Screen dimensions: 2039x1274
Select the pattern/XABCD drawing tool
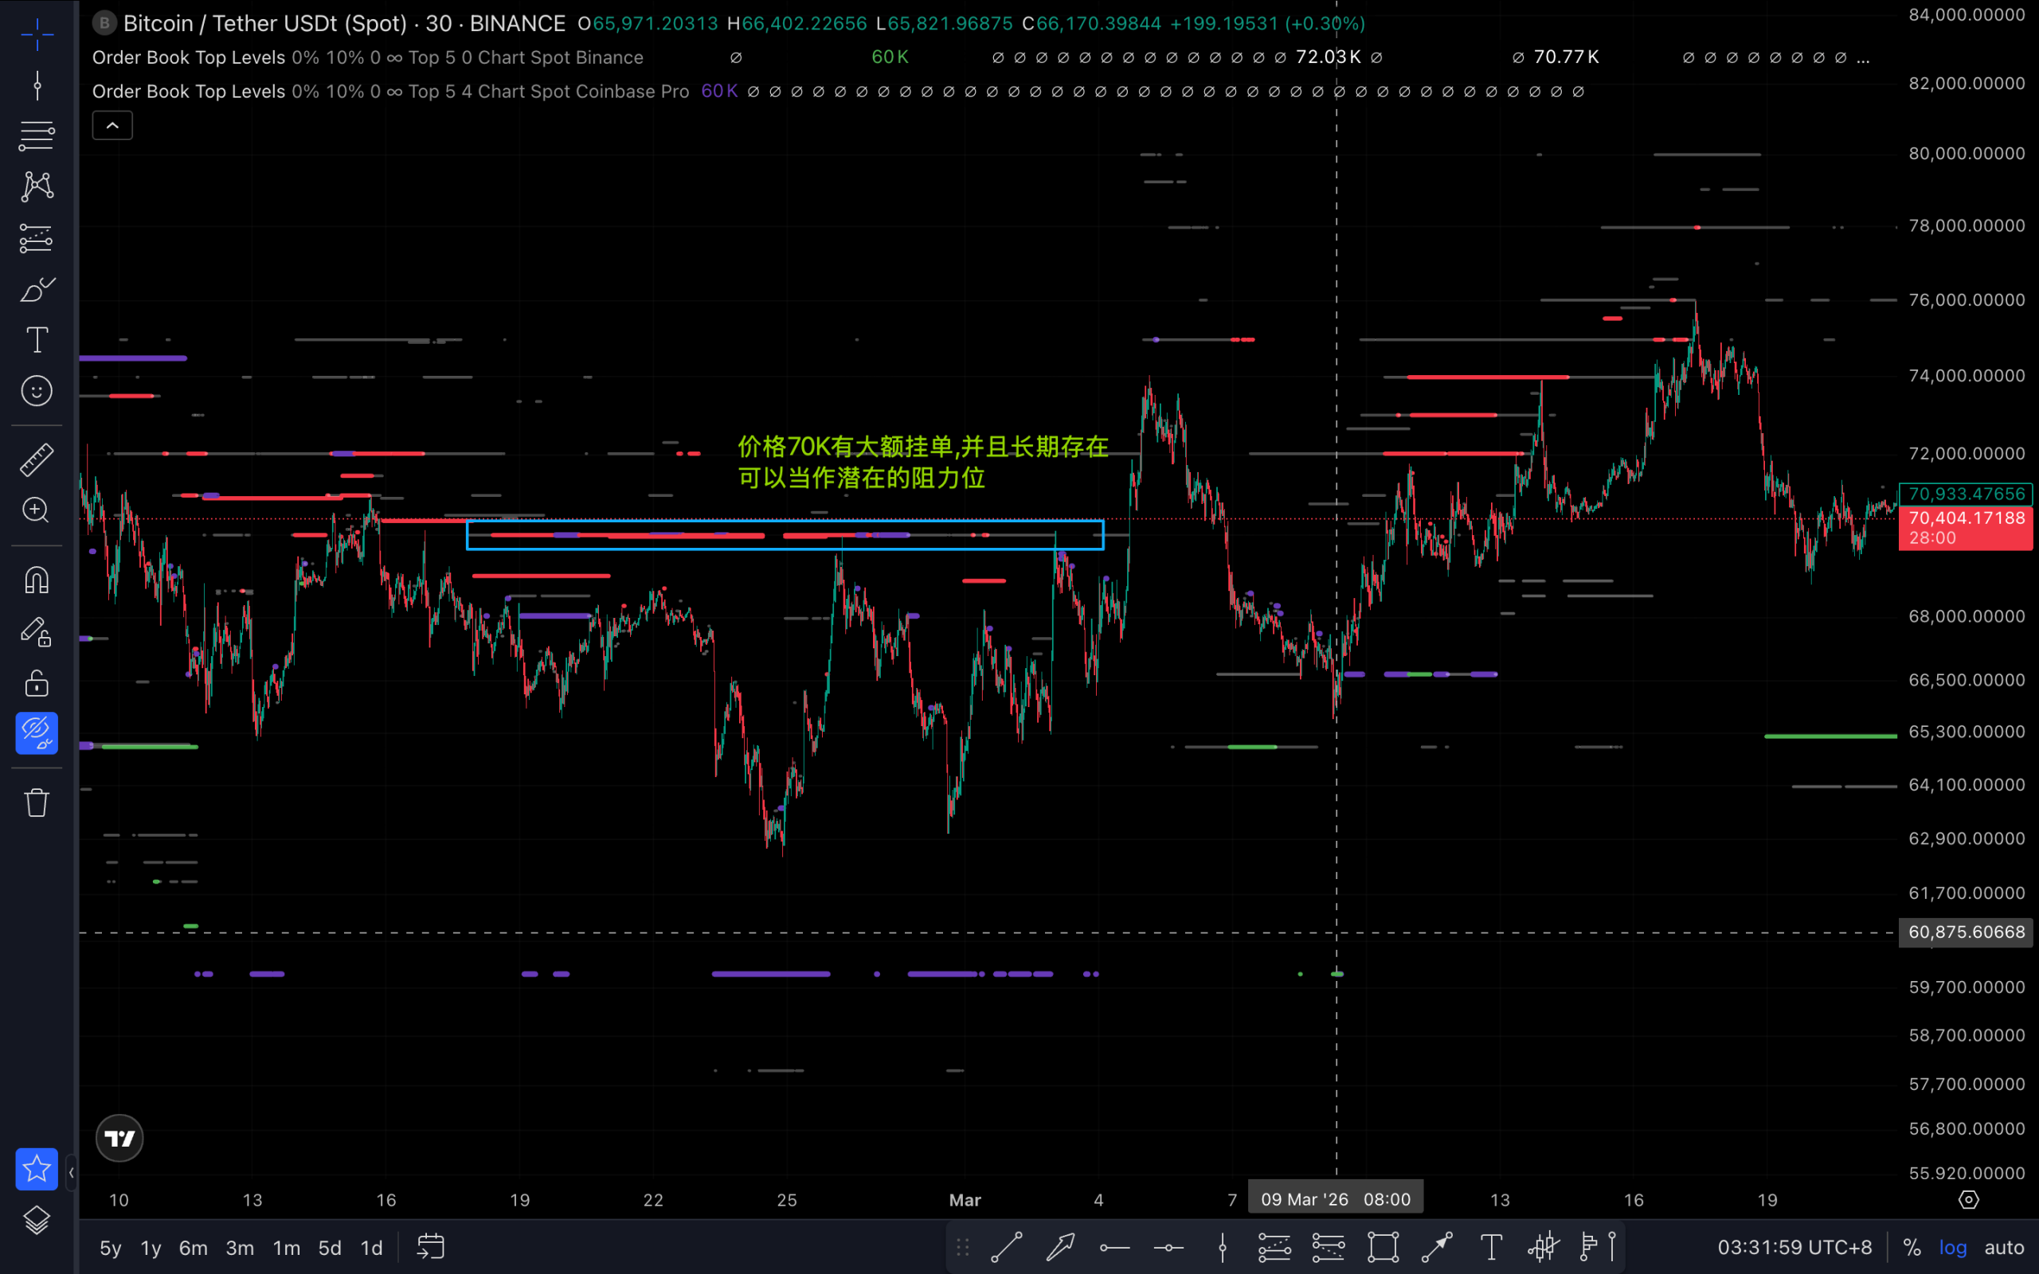pyautogui.click(x=37, y=187)
